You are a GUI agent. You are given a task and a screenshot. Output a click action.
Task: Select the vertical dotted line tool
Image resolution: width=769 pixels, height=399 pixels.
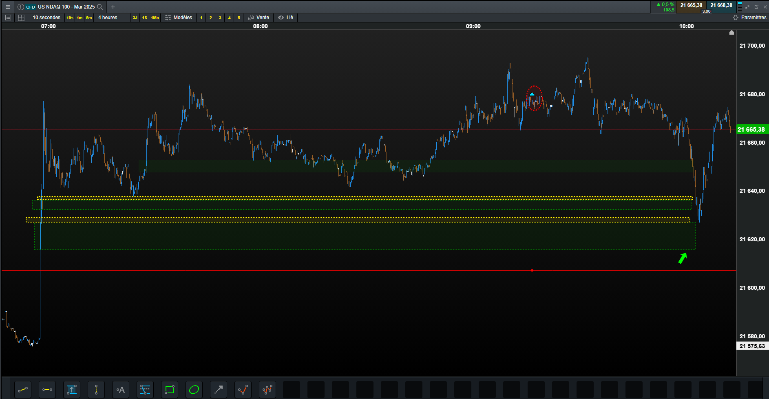(x=96, y=390)
